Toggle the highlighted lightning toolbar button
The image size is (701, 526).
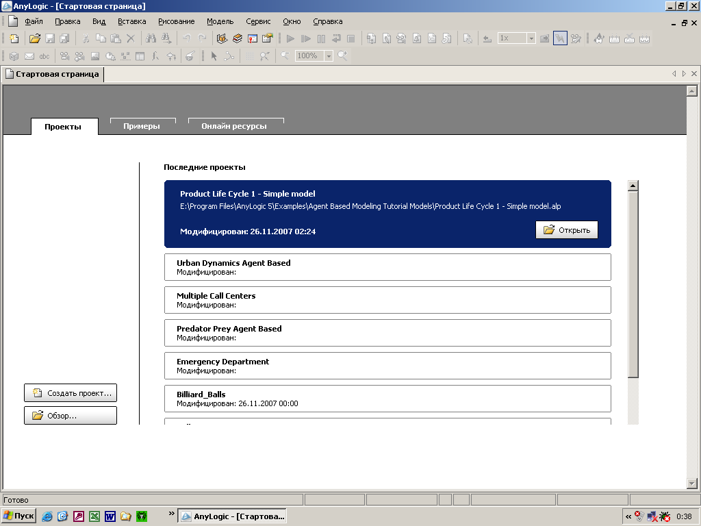tap(560, 38)
